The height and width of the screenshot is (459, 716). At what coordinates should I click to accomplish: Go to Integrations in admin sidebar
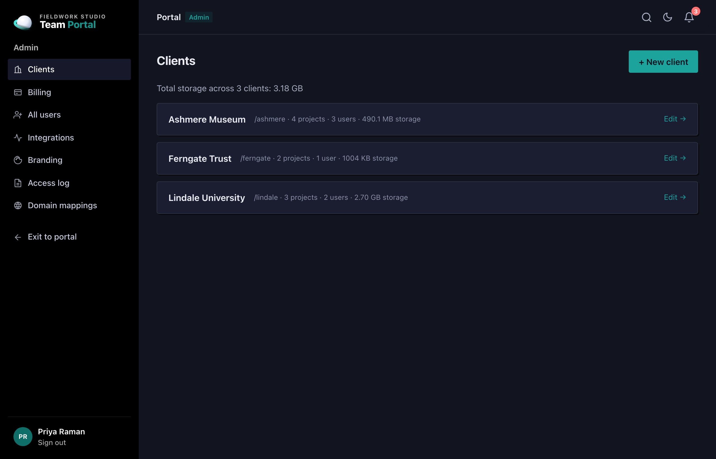(x=69, y=138)
